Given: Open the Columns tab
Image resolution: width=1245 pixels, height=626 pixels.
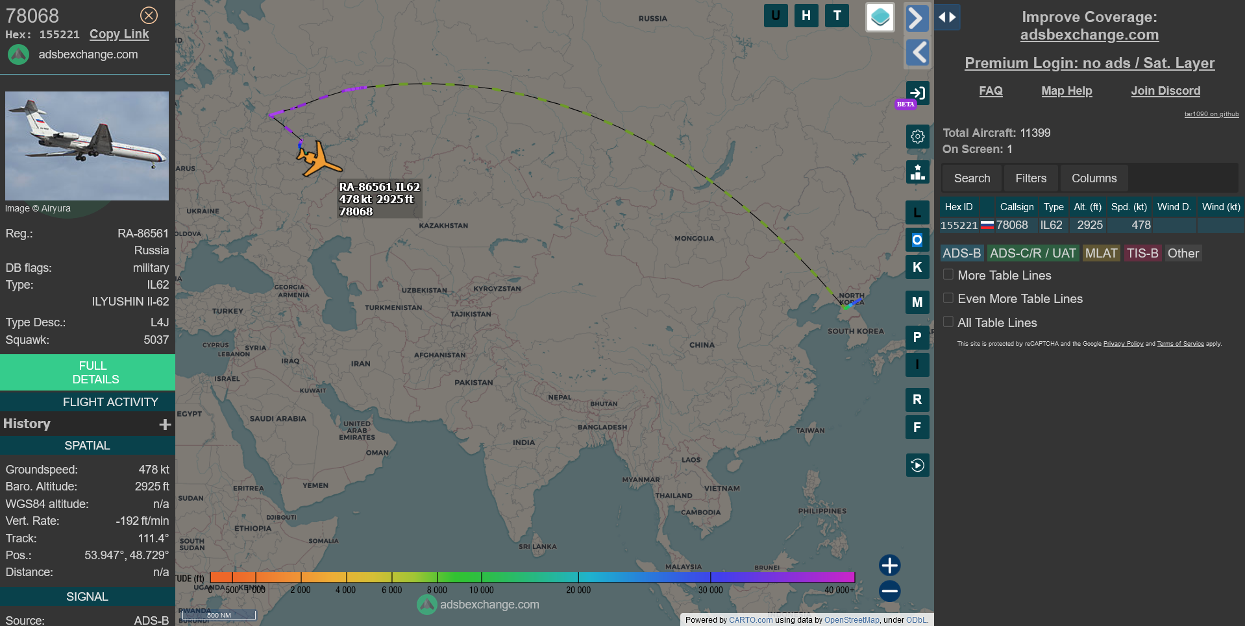Looking at the screenshot, I should pos(1094,178).
